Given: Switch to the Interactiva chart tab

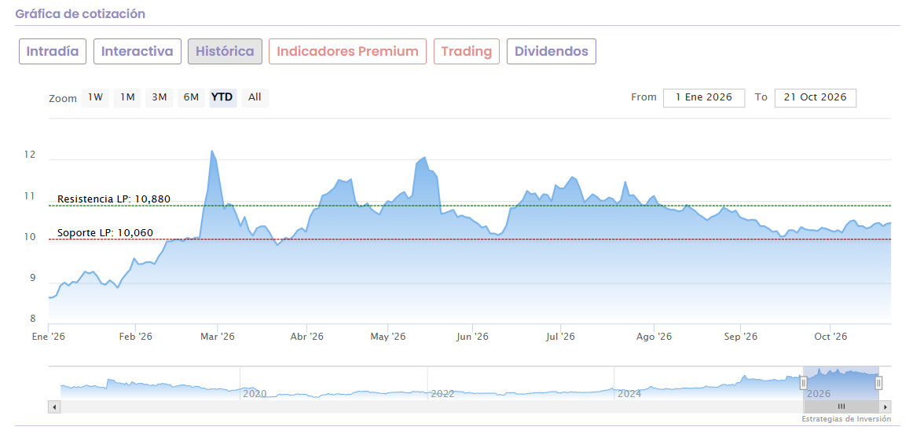Looking at the screenshot, I should tap(137, 52).
